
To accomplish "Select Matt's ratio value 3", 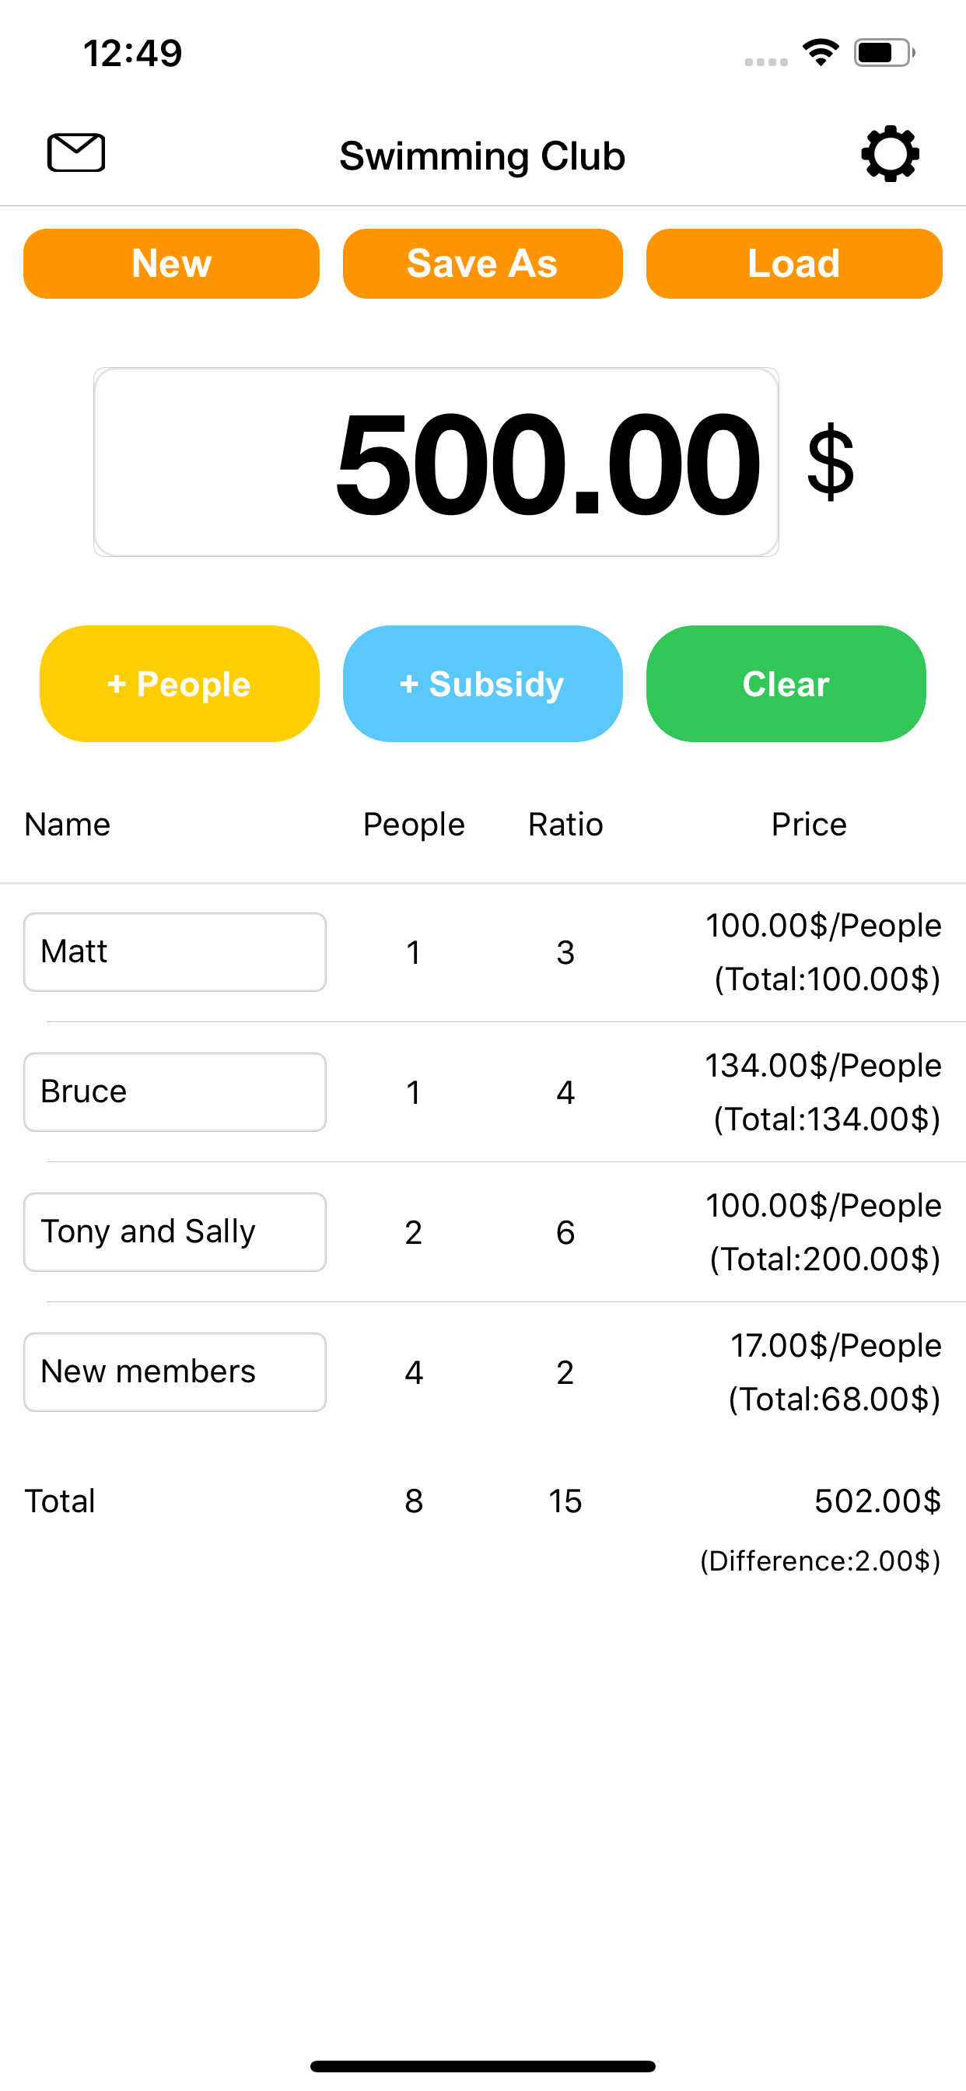I will (565, 952).
